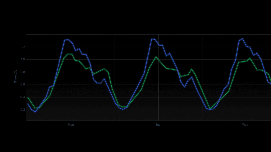Click the 0.6 y-axis tick label

pyautogui.click(x=23, y=85)
